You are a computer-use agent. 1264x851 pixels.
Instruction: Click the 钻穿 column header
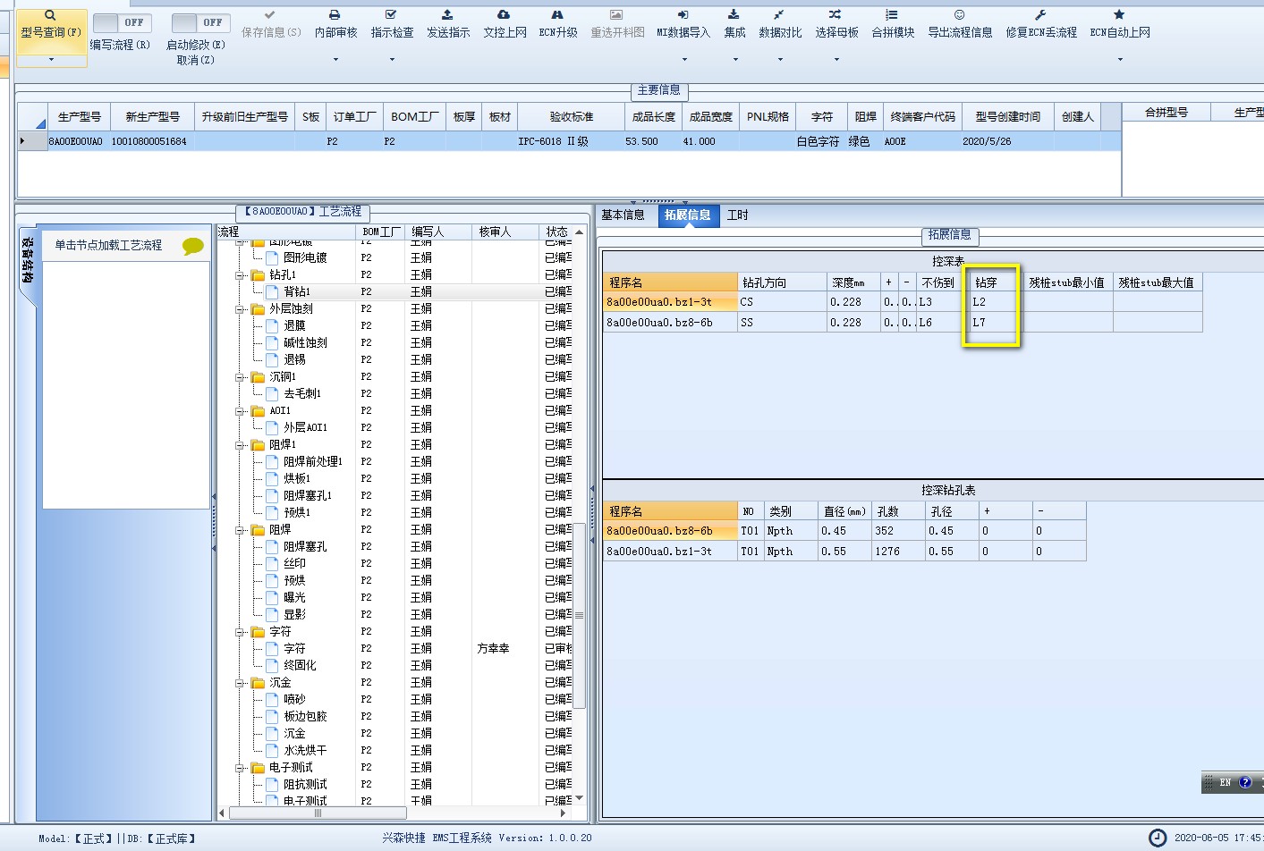[x=997, y=282]
